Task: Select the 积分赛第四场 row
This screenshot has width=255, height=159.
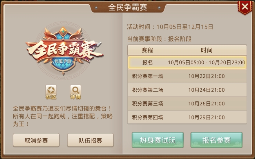Action: (187, 117)
